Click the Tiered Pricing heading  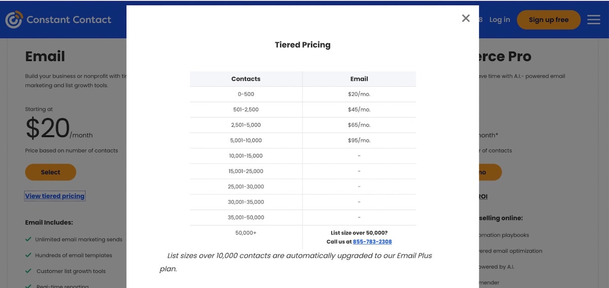coord(302,45)
